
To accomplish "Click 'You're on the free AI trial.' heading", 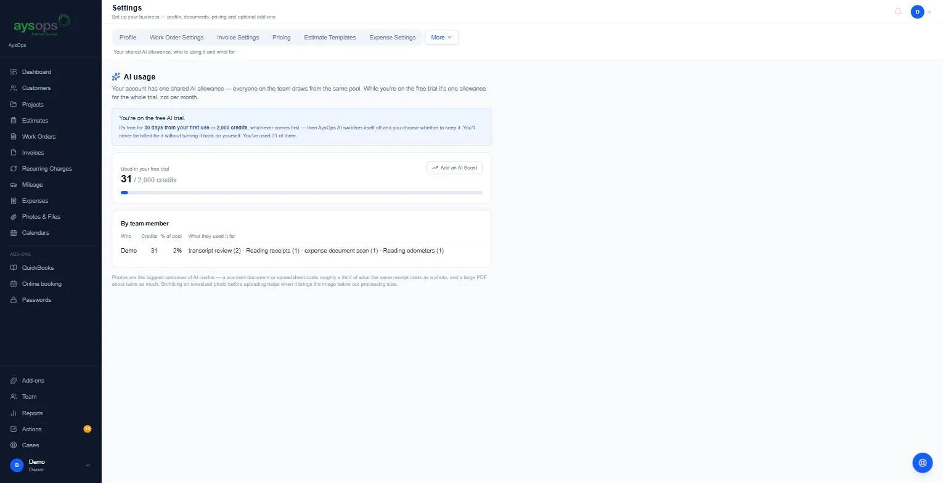I will 152,118.
